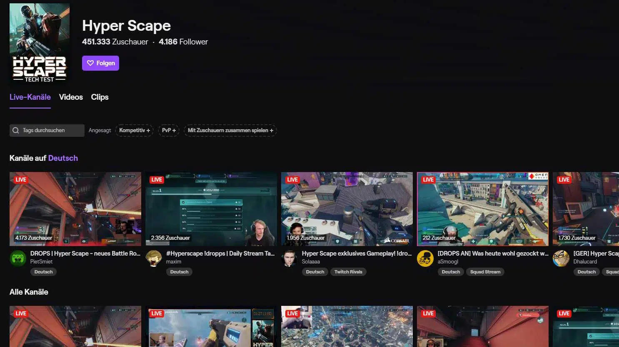The image size is (619, 347).
Task: Click the Hyper Scape page title
Action: (x=126, y=26)
